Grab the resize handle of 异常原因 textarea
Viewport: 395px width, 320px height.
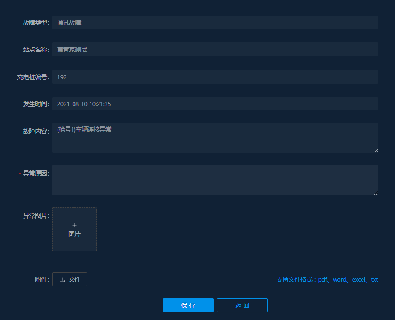376,193
